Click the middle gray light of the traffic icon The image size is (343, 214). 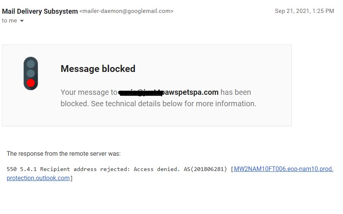[31, 73]
